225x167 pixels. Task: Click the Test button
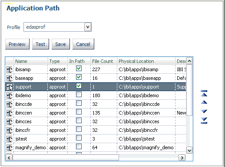pos(40,44)
